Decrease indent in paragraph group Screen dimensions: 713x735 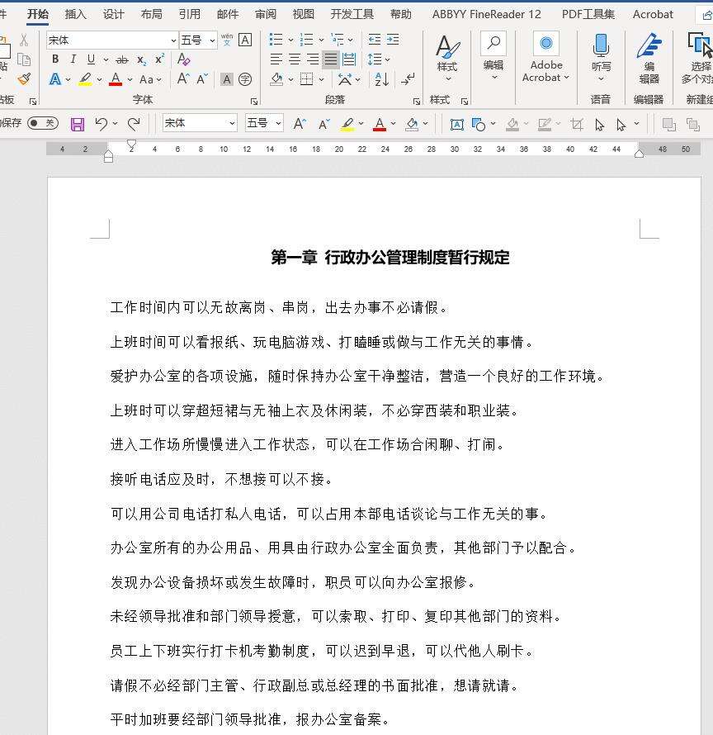click(375, 40)
